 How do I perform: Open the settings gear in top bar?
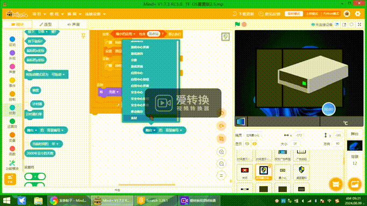click(358, 14)
